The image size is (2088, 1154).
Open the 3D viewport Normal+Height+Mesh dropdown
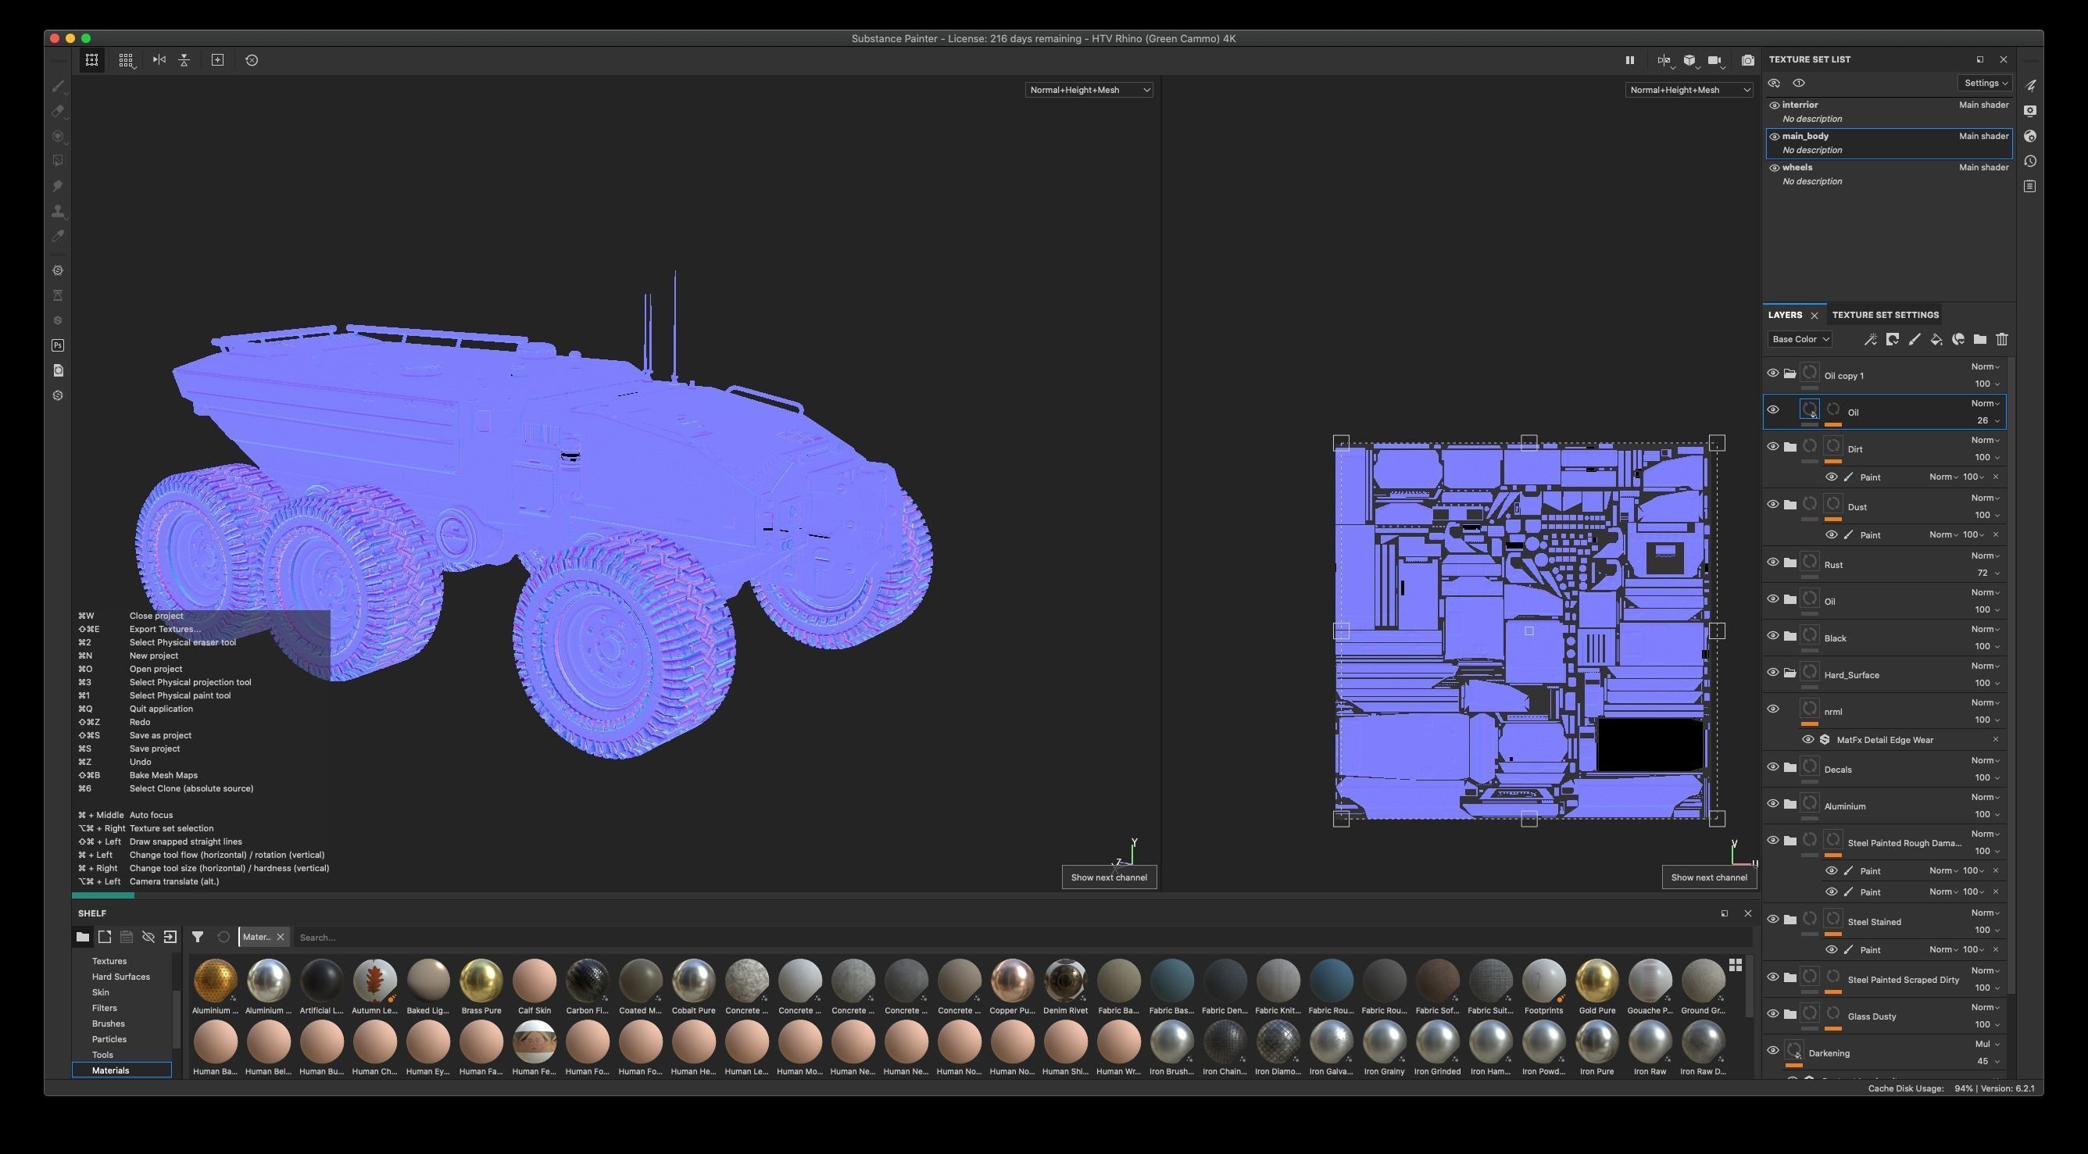(1089, 90)
